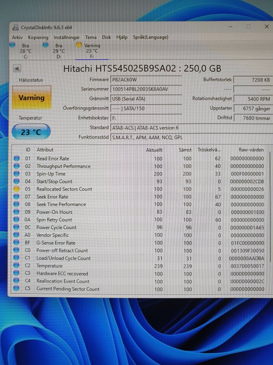
Task: Click the yellow Varning health status button
Action: [x=32, y=98]
